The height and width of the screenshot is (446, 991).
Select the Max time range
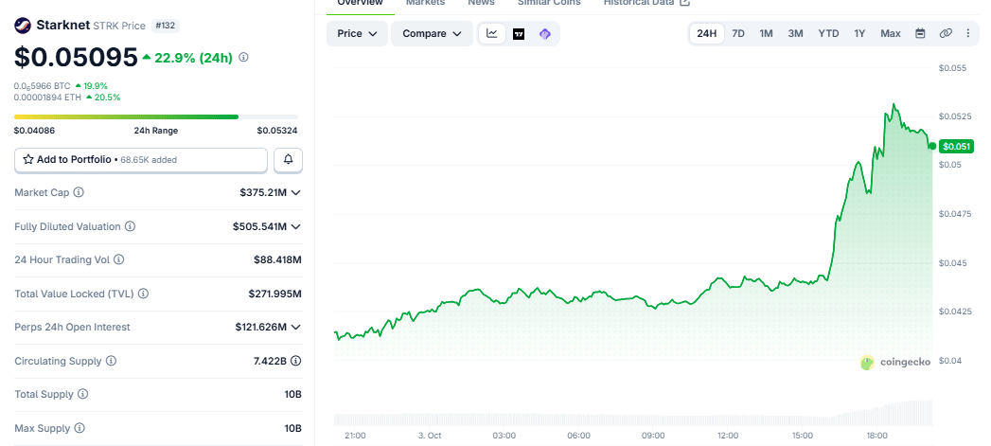891,33
